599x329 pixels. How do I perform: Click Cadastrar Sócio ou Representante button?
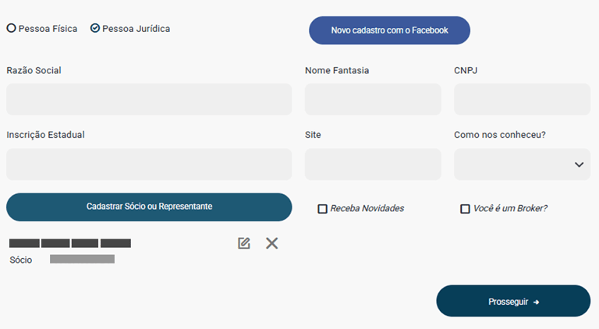tap(149, 207)
